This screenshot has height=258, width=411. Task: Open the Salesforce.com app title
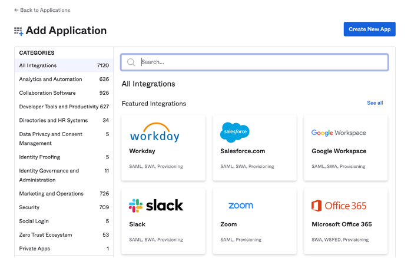243,151
